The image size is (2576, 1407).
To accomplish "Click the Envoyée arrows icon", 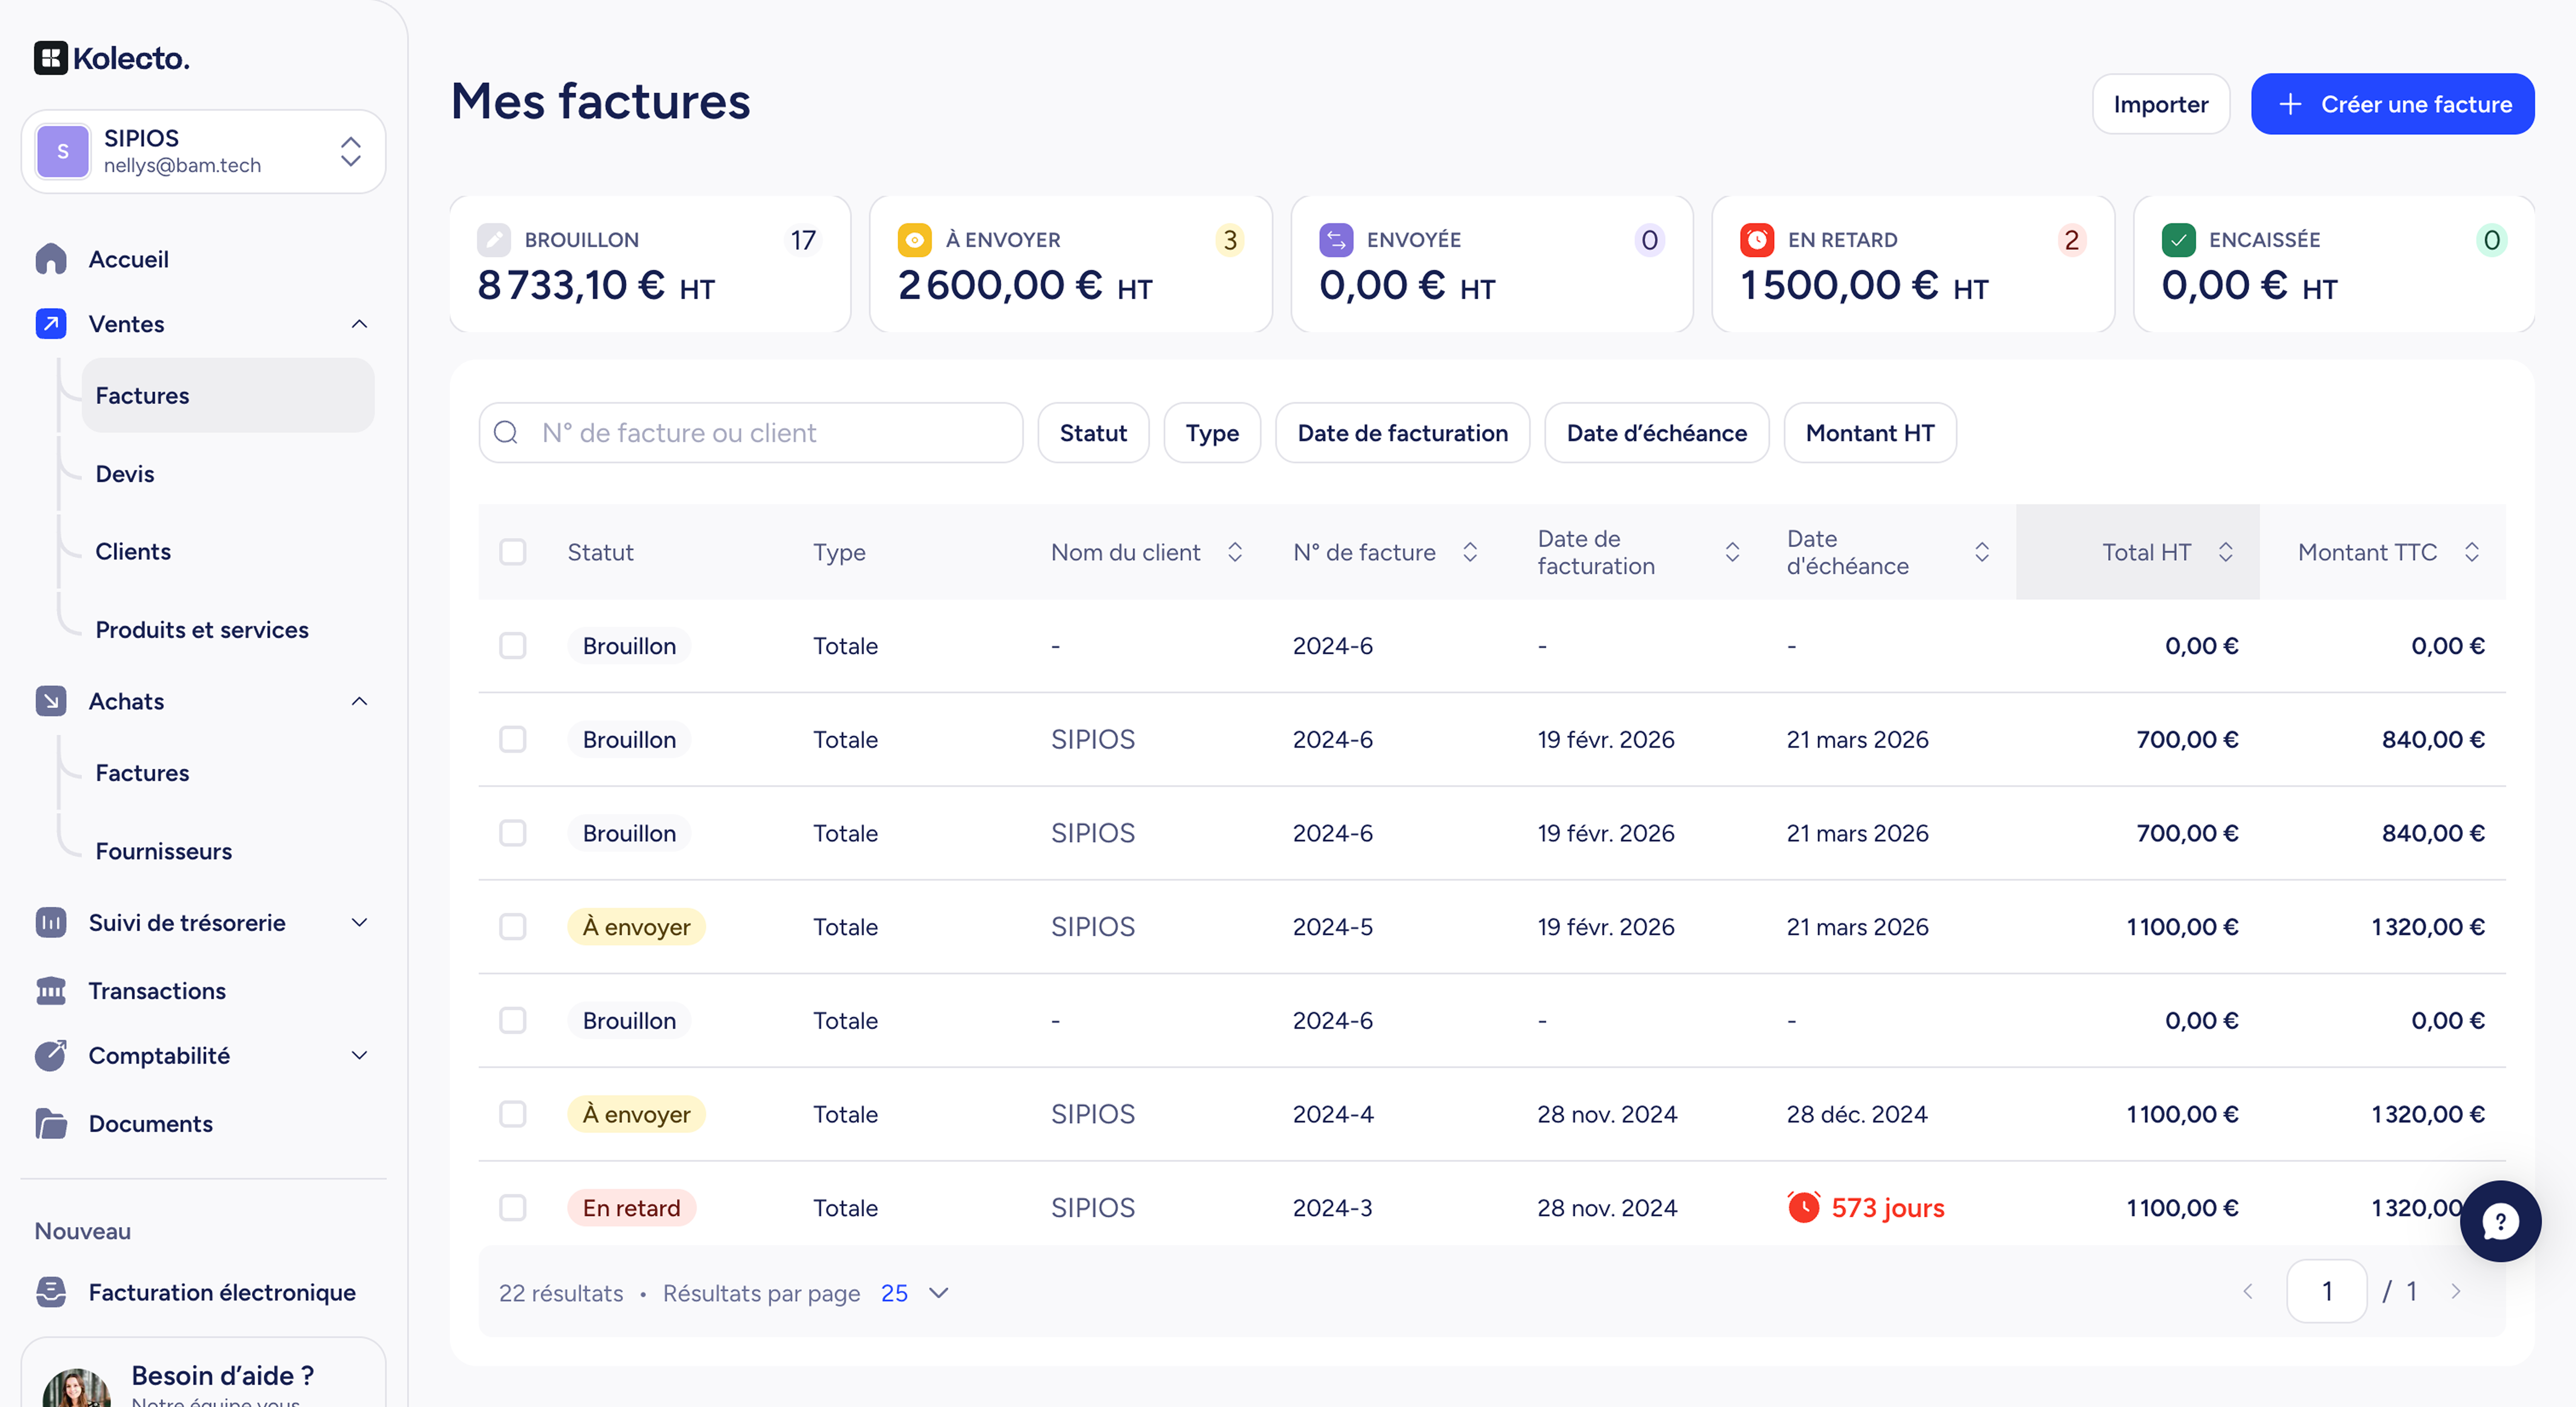I will click(x=1336, y=240).
